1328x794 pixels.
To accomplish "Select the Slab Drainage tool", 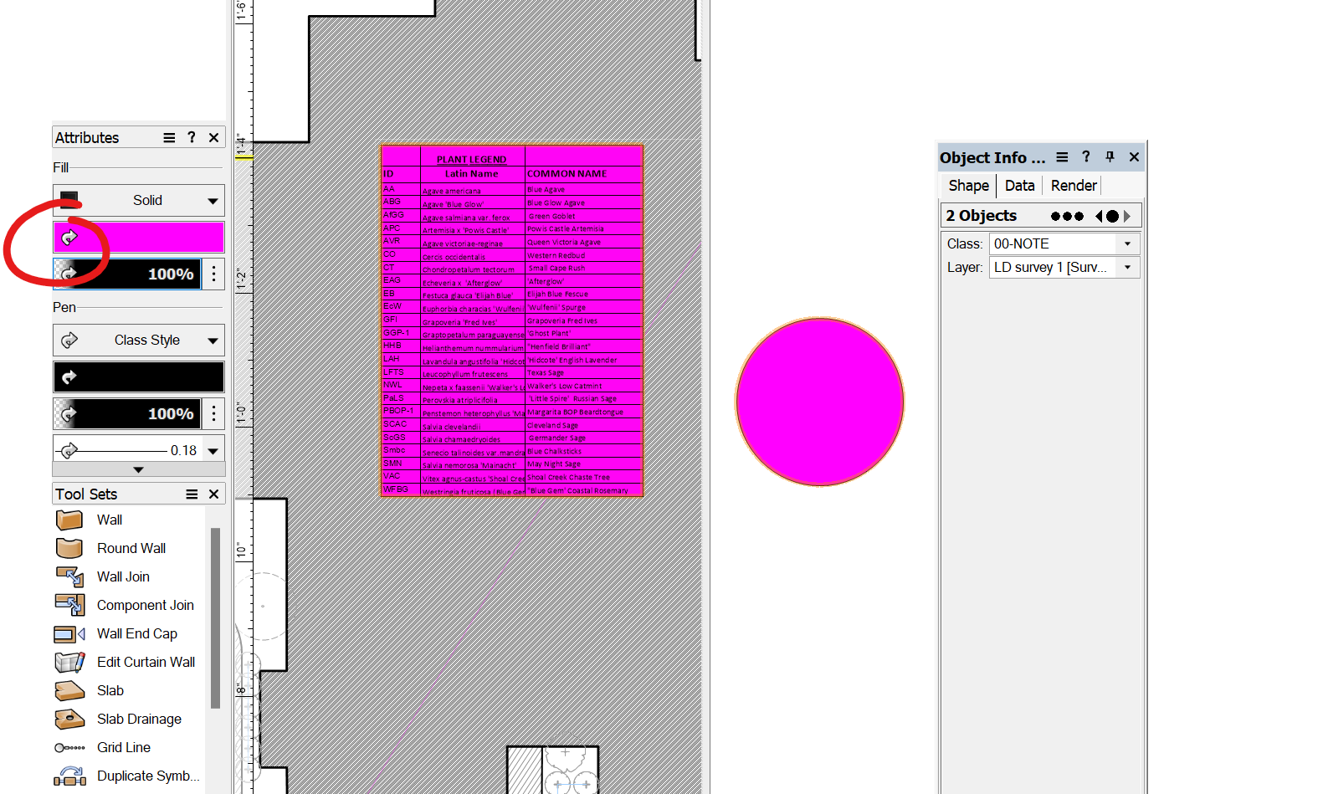I will pyautogui.click(x=139, y=719).
